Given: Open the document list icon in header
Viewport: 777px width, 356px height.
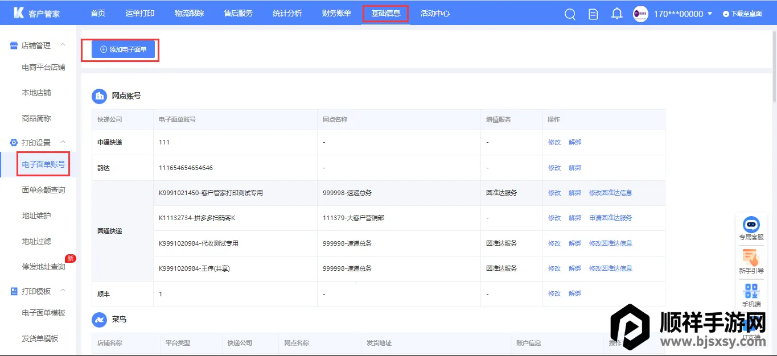Looking at the screenshot, I should pos(593,14).
